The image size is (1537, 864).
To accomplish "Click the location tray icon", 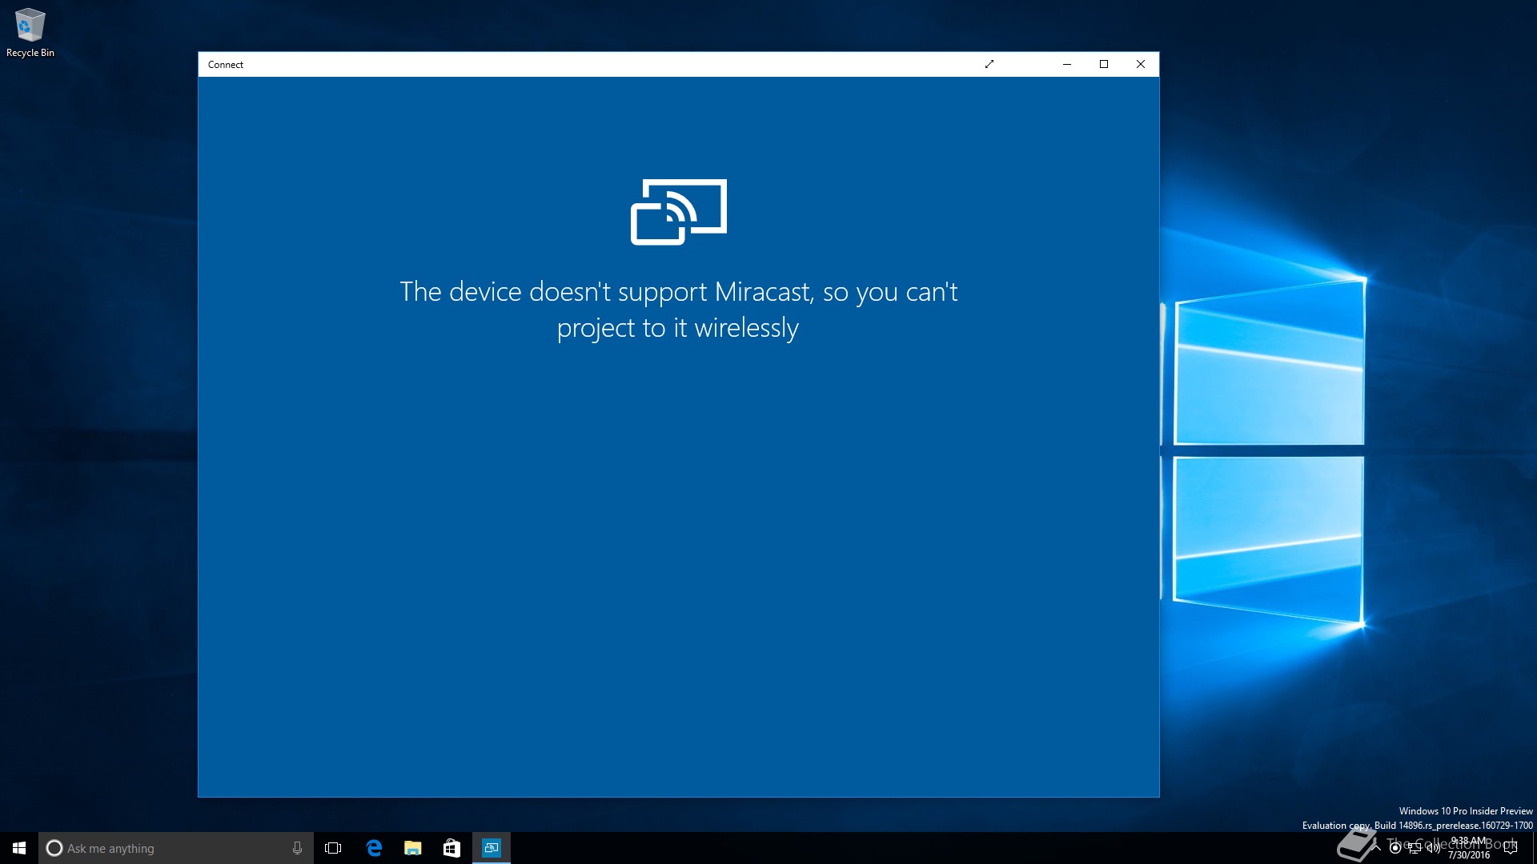I will tap(1395, 848).
